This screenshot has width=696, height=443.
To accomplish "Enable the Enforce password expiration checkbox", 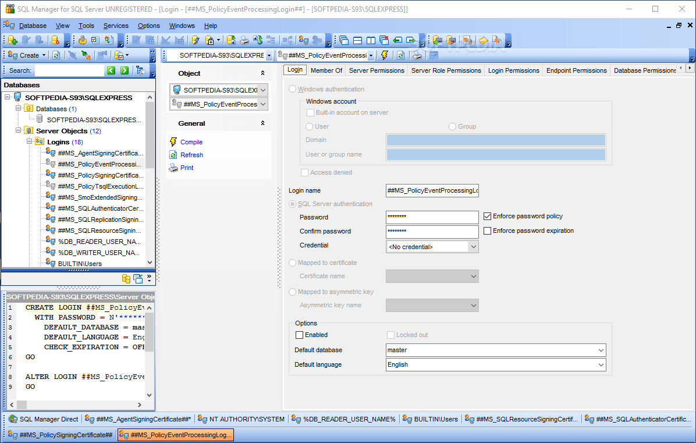I will point(487,231).
